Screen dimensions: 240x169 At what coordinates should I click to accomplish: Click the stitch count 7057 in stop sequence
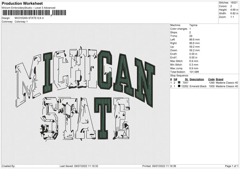(185, 83)
